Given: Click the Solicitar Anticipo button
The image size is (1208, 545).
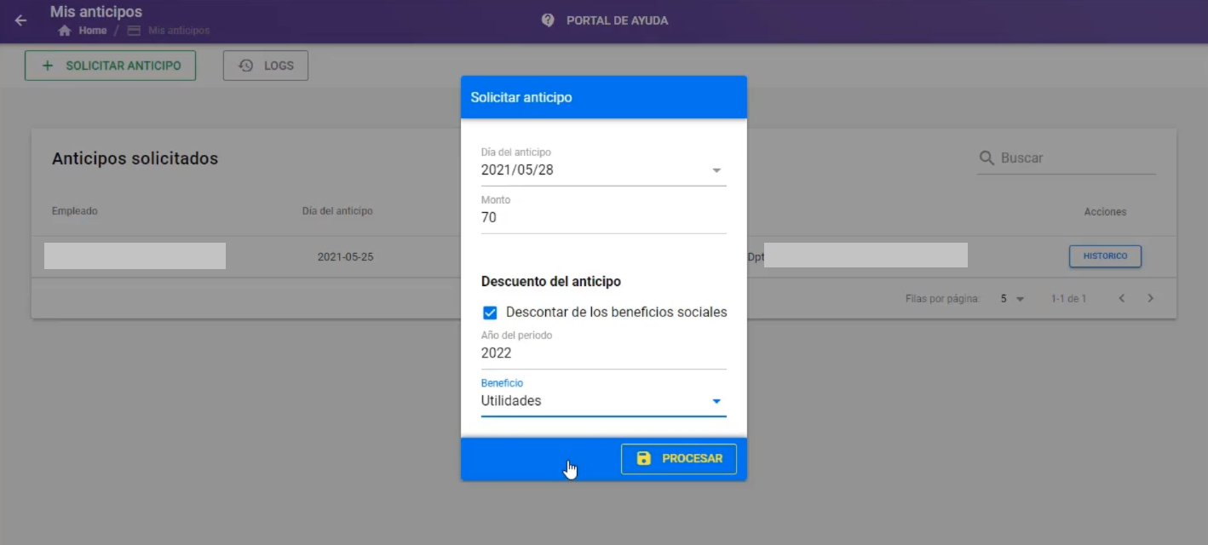Looking at the screenshot, I should pos(110,66).
